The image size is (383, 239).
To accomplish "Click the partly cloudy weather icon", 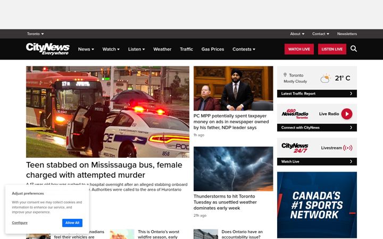I will click(x=325, y=78).
